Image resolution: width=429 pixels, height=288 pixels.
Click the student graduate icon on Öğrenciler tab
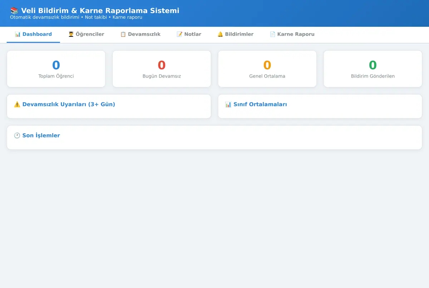(71, 34)
